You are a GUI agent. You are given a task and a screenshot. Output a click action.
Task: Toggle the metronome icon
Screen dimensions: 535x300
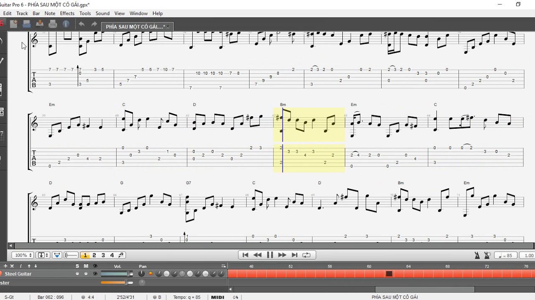[477, 255]
